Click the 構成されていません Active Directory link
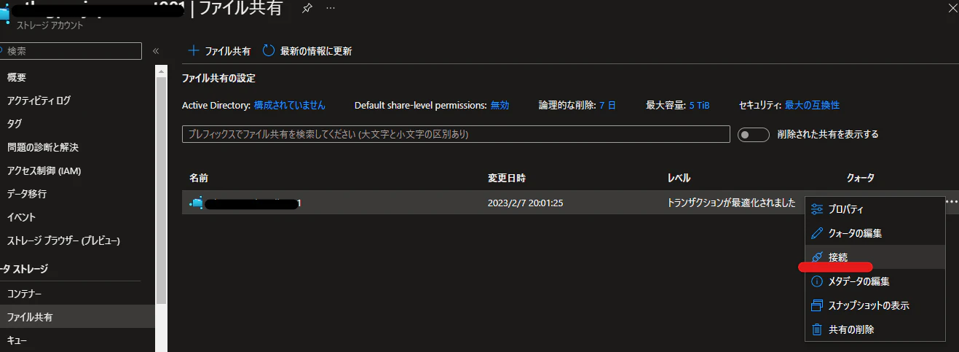Screen dimensions: 959x352 290,105
